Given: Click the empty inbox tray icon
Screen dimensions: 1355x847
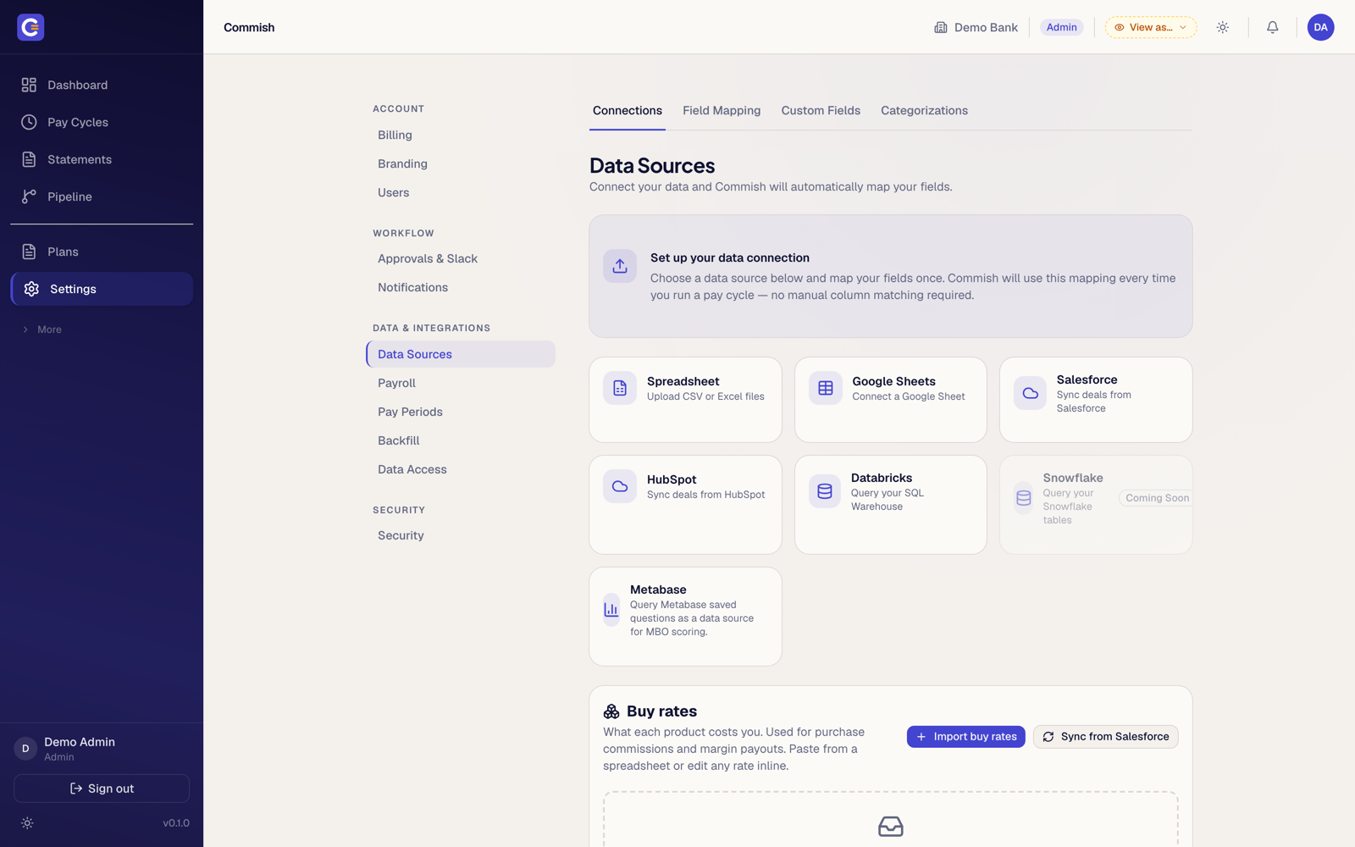Looking at the screenshot, I should 891,827.
